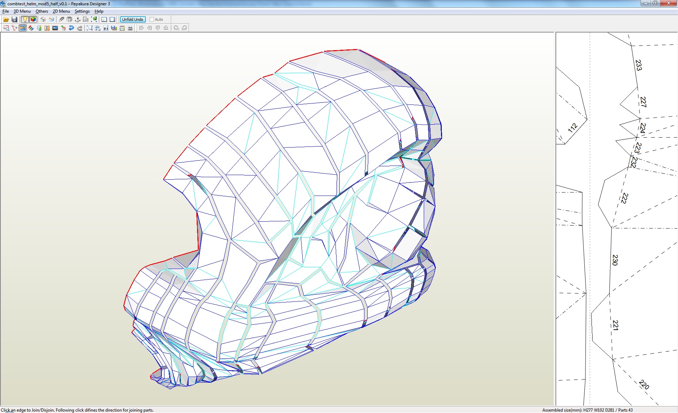The width and height of the screenshot is (678, 413).
Task: Click the rotate 90 clockwise icon
Action: pyautogui.click(x=184, y=28)
